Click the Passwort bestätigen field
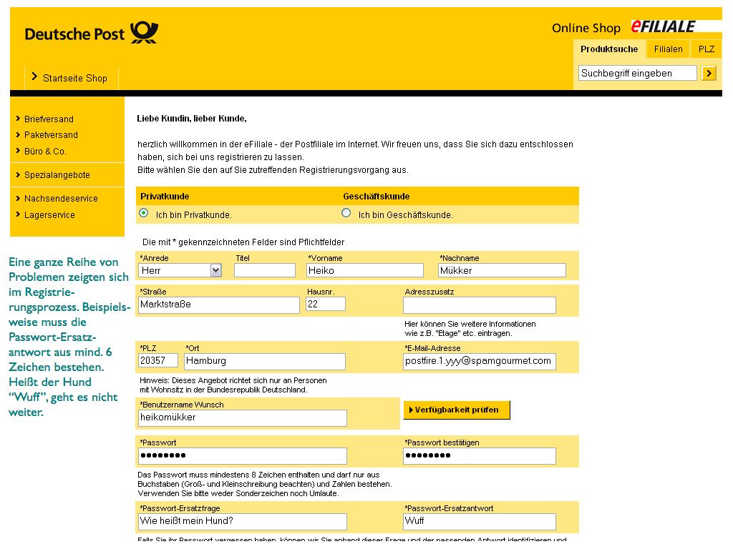 [480, 455]
